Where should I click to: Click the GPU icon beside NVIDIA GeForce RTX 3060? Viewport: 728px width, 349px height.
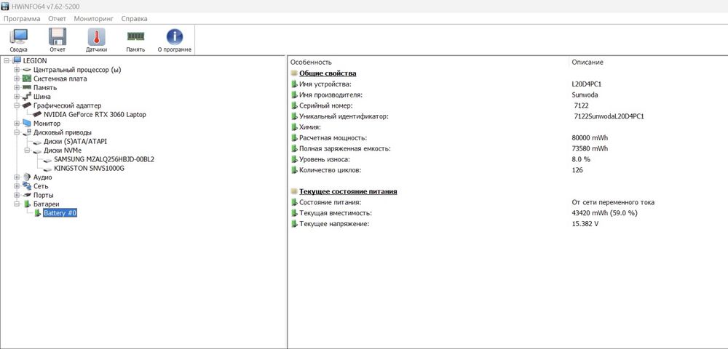37,114
